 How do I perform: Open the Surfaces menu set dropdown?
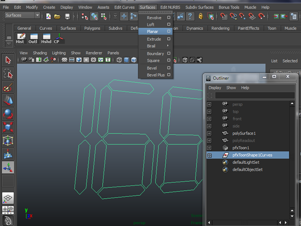pos(22,16)
